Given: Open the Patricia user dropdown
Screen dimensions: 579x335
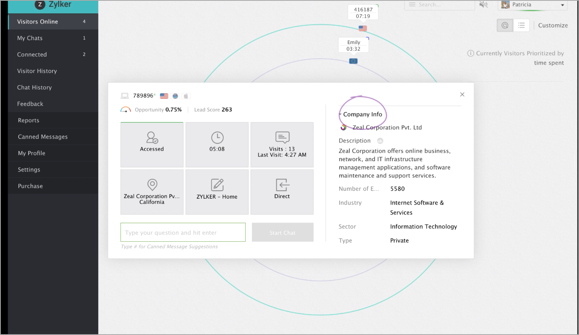Looking at the screenshot, I should click(533, 5).
